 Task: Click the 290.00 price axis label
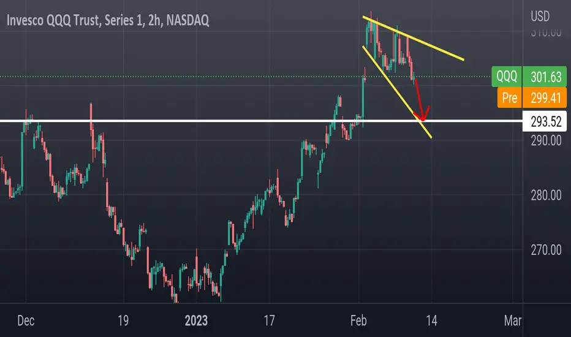(x=546, y=141)
